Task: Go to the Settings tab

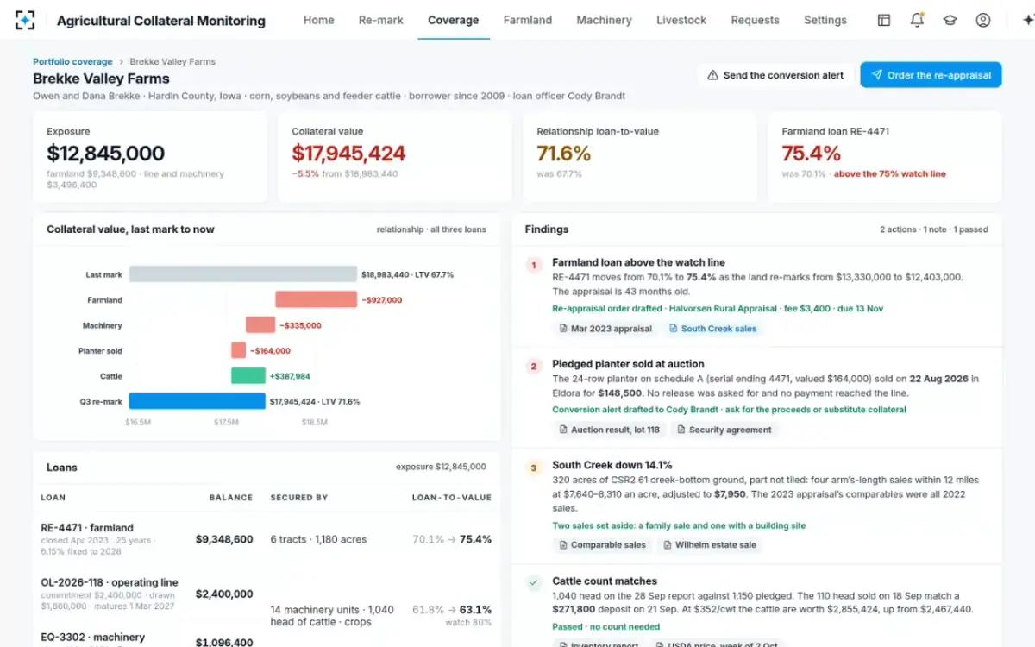Action: (x=825, y=20)
